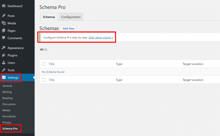Open Schema Pro settings submenu
Image resolution: width=220 pixels, height=136 pixels.
10,129
